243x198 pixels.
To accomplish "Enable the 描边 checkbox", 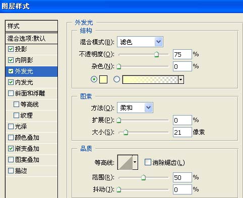I will (11, 171).
